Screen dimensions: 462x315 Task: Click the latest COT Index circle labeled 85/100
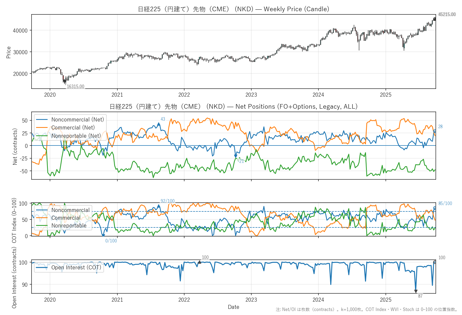click(x=435, y=208)
